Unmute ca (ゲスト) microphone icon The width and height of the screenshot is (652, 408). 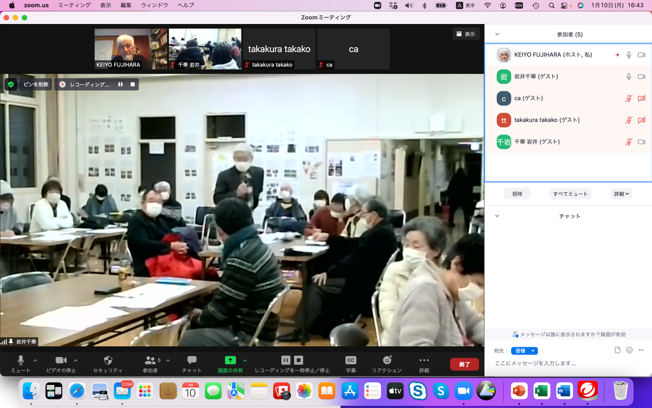point(629,98)
